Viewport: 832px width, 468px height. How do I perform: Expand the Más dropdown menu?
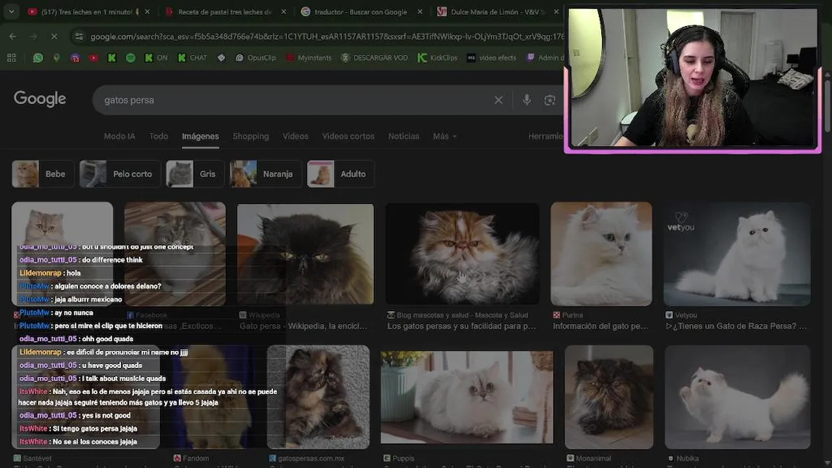point(445,136)
